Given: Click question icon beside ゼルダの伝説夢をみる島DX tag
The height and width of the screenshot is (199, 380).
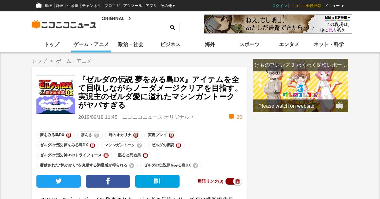Looking at the screenshot, I should (195, 166).
